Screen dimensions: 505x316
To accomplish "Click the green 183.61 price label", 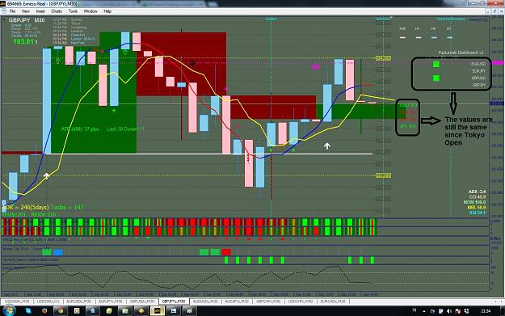I will click(23, 41).
